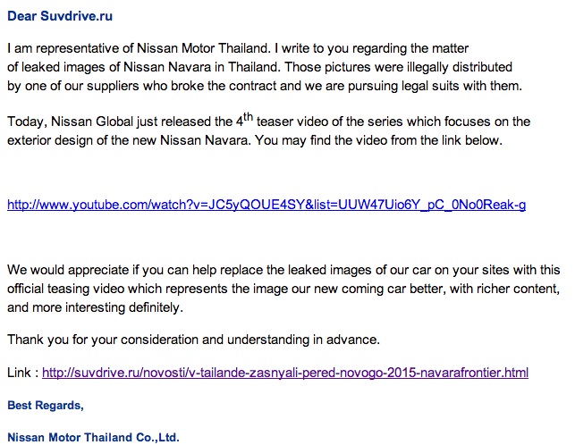Click the "Thank you for your consideration" sentence

point(193,340)
